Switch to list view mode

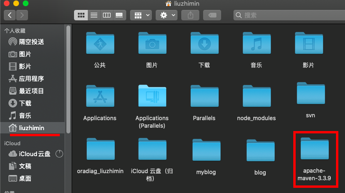tap(94, 15)
